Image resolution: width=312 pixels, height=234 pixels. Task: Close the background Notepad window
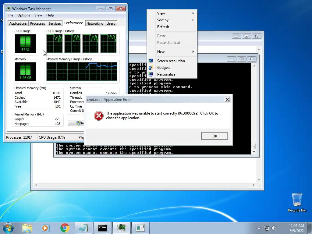257,36
